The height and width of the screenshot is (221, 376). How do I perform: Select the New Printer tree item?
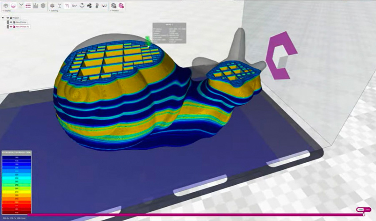click(21, 22)
